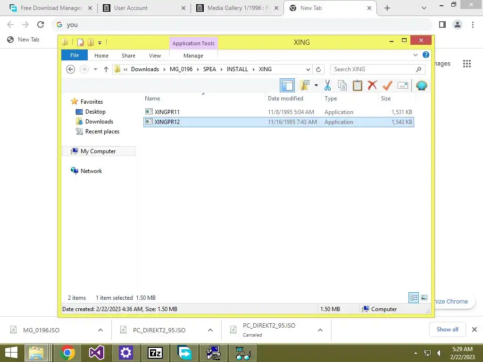Open the folder options icon in toolbar

pos(305,85)
